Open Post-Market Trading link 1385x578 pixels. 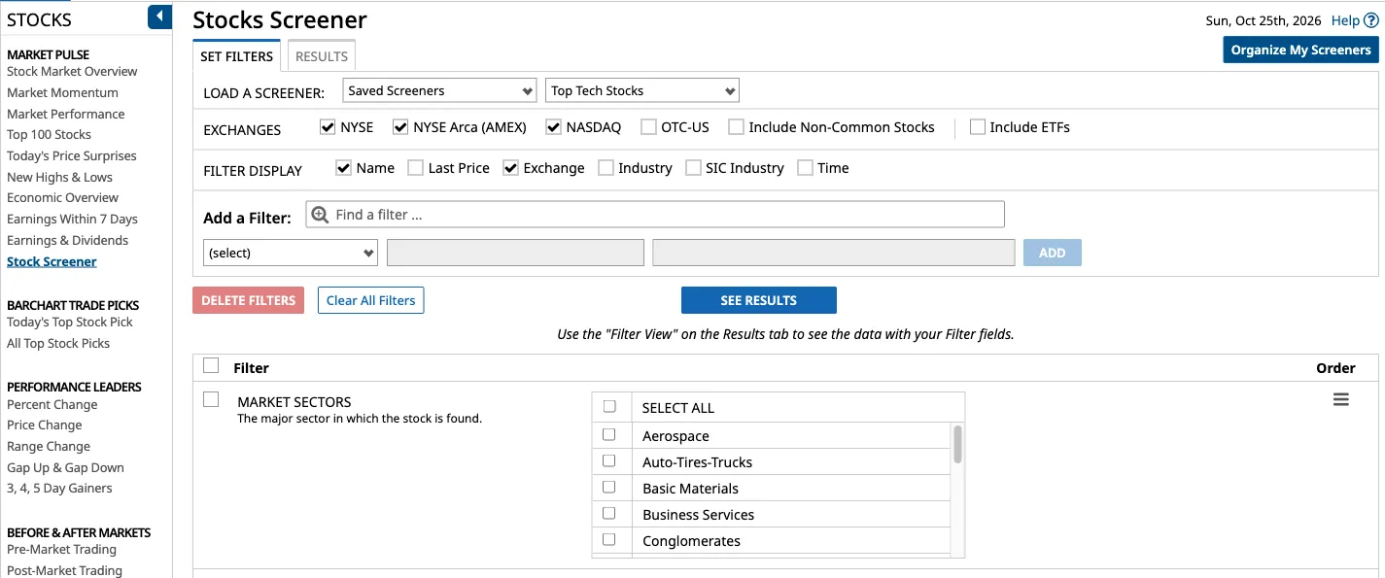[64, 570]
